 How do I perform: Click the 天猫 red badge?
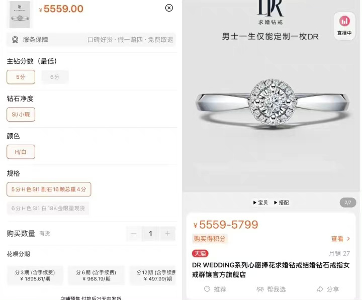pos(200,253)
